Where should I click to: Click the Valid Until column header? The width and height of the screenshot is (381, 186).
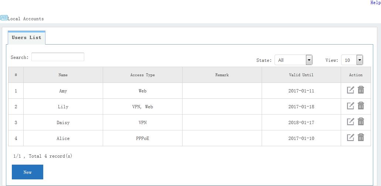click(301, 75)
